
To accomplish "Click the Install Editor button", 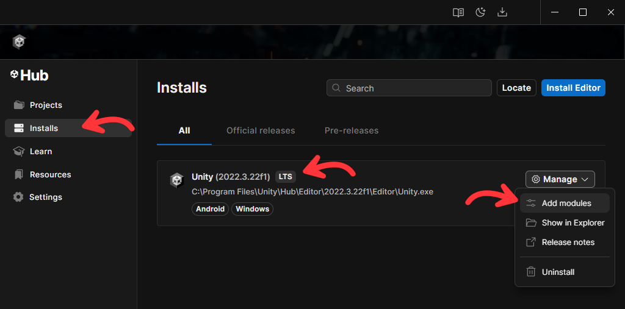I will pyautogui.click(x=573, y=88).
